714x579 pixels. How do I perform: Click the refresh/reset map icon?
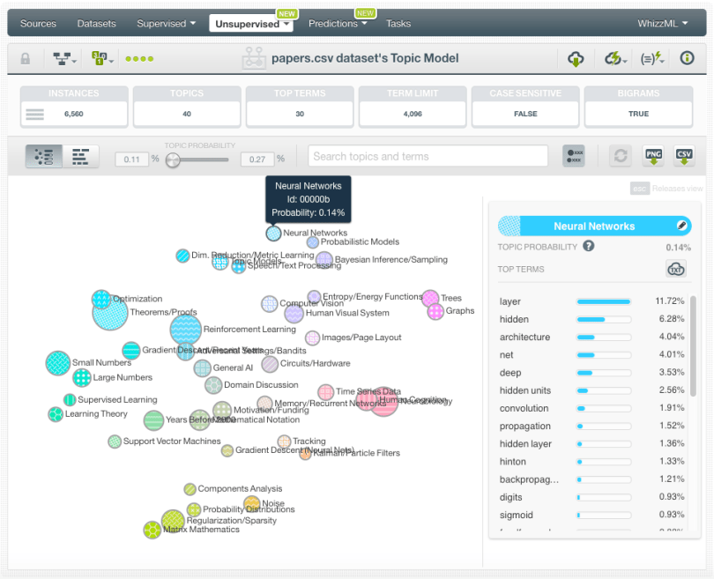621,156
